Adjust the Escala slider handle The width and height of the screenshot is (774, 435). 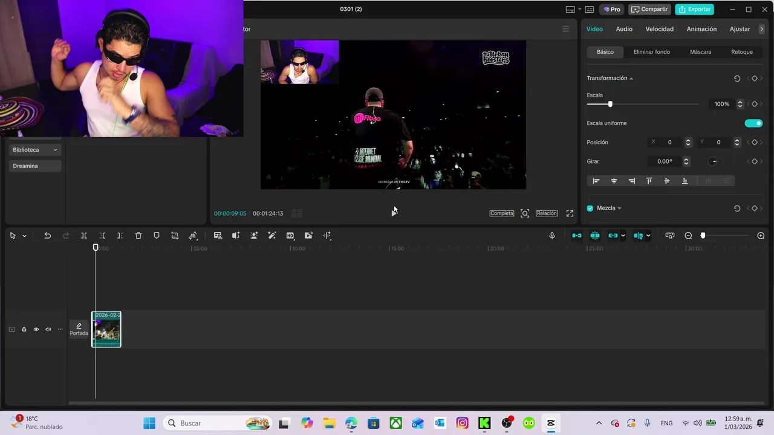(x=610, y=104)
